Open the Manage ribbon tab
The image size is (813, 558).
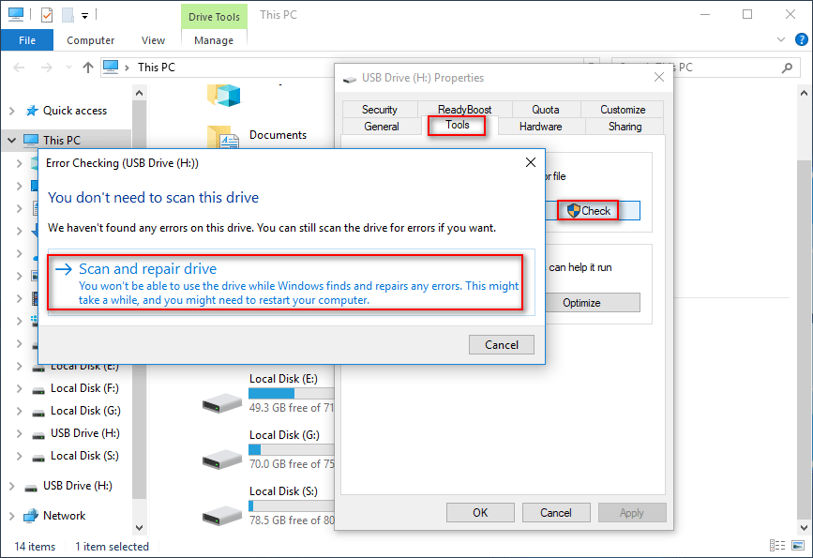point(214,40)
